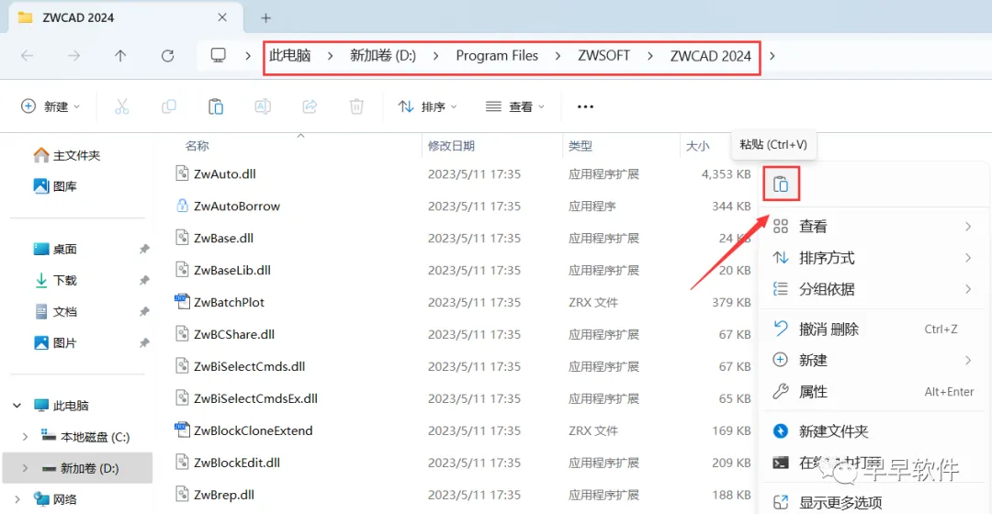
Task: Click 此电脑 in address breadcrumb
Action: point(289,56)
